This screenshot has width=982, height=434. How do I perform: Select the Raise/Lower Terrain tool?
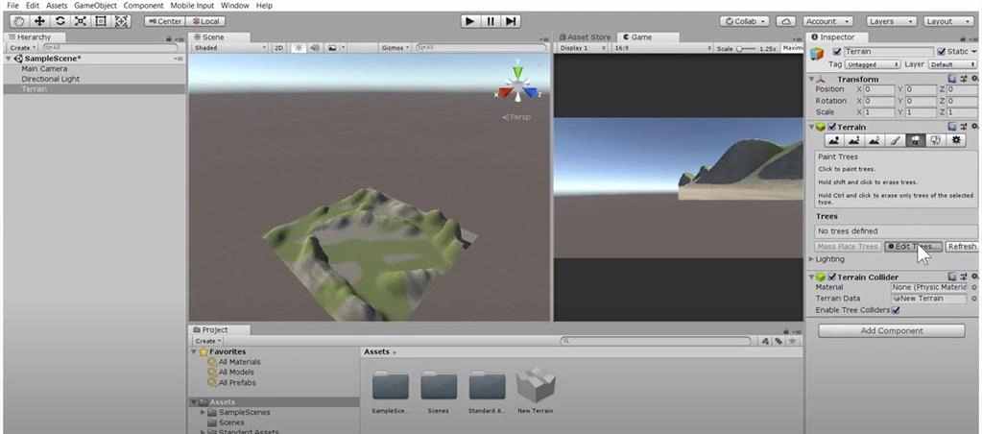pos(833,140)
